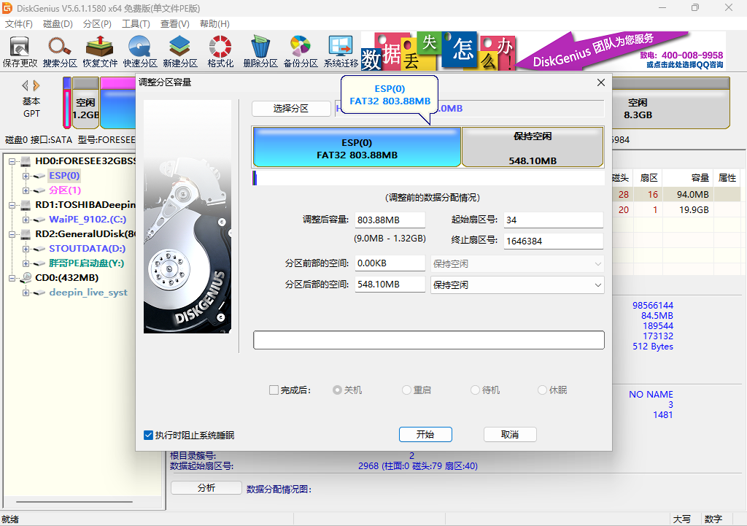
Task: Click the 属性 column header
Action: (x=727, y=178)
